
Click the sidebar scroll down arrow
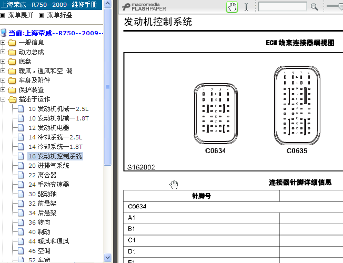point(108,258)
